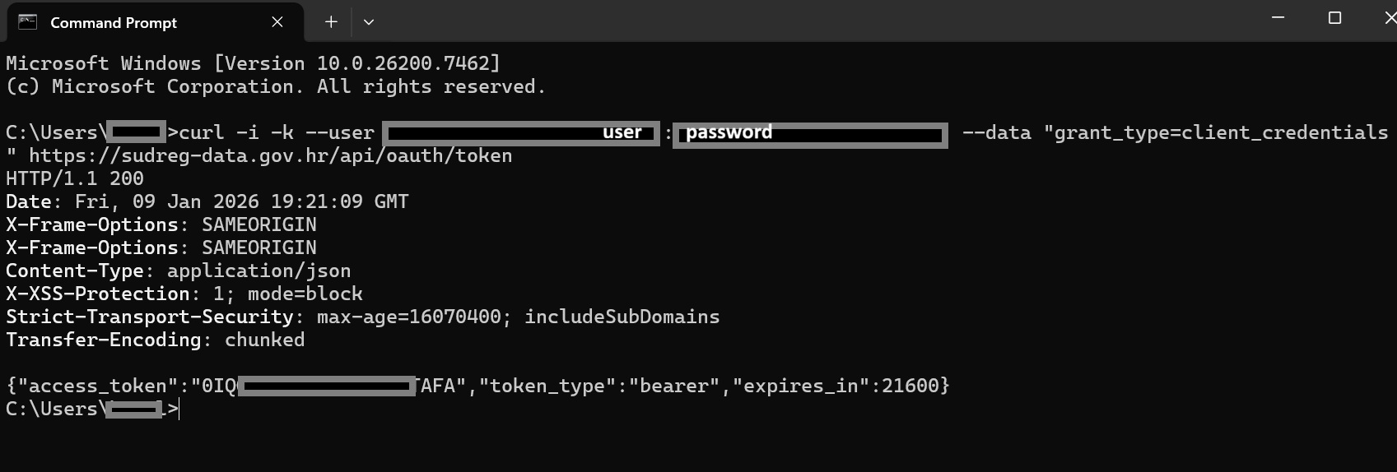Click the Strict-Transport-Security header line

362,317
